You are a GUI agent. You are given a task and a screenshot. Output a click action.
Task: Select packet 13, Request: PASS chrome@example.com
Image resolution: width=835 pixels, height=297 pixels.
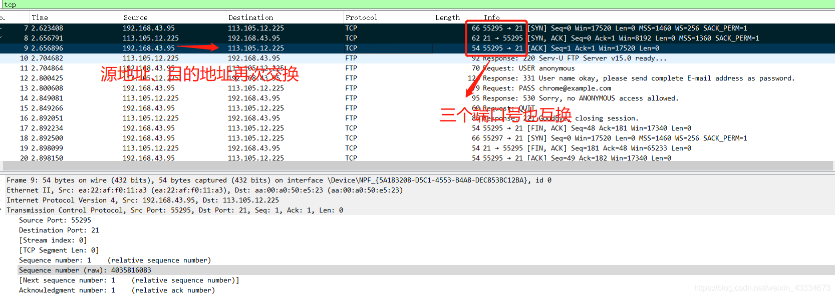(417, 88)
